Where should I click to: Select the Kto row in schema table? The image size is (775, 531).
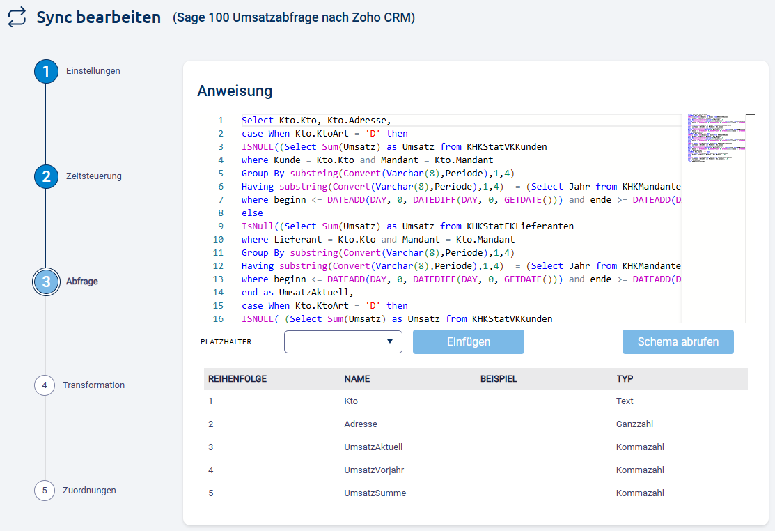476,401
